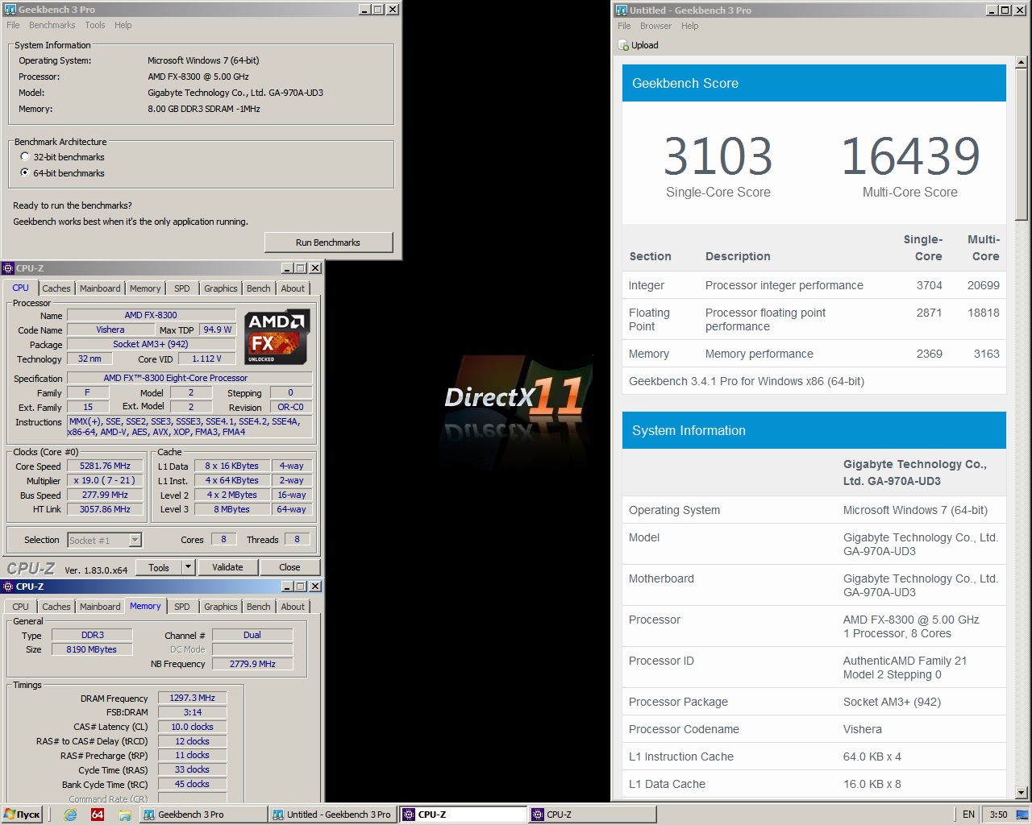The height and width of the screenshot is (825, 1032).
Task: Switch to Mainboard tab in lower CPU-Z window
Action: pos(100,607)
